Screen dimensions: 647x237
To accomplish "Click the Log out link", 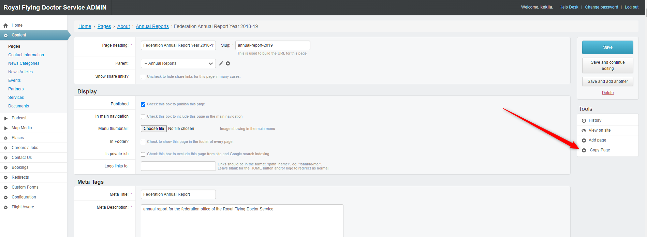I will (631, 7).
